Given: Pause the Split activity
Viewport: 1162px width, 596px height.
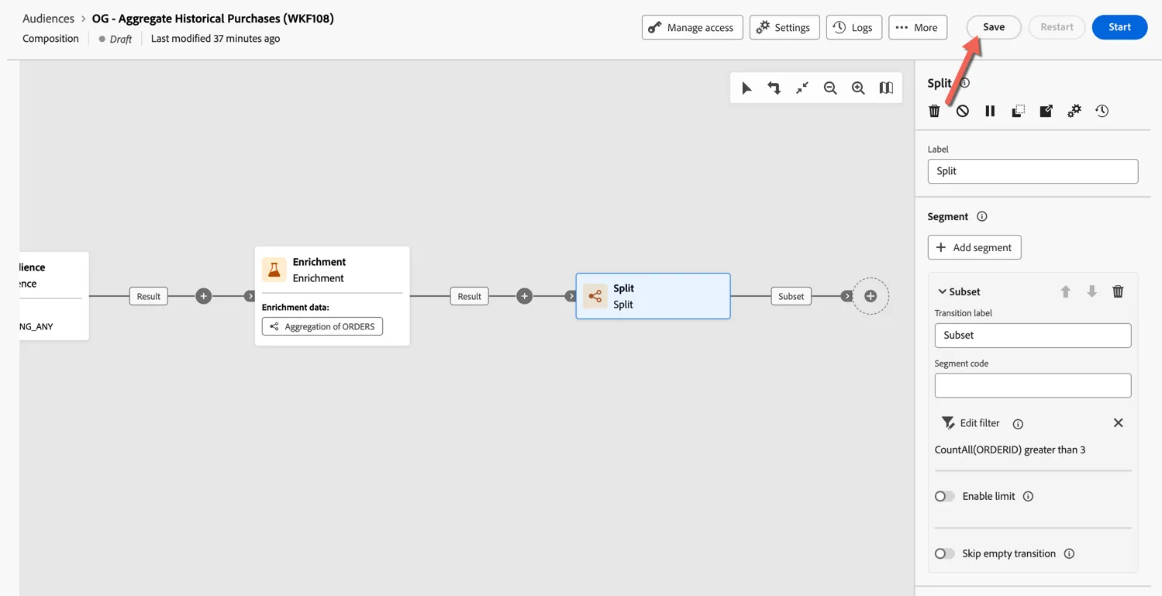Looking at the screenshot, I should click(x=990, y=111).
